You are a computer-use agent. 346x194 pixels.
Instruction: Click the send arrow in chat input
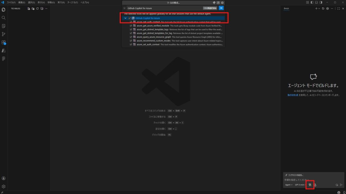coord(341,185)
